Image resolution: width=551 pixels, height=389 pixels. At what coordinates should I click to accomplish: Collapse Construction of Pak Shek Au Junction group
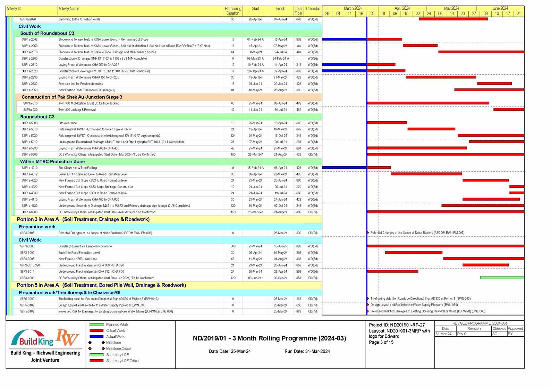[71, 97]
